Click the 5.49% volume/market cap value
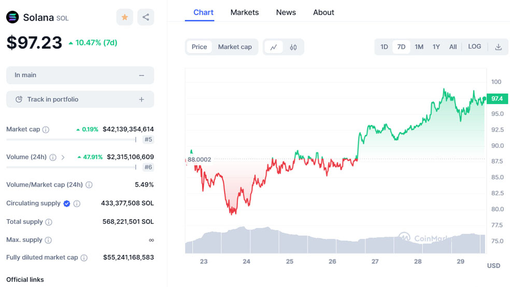This screenshot has width=510, height=287. point(144,184)
